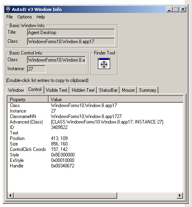Open the Summary tab

148,90
